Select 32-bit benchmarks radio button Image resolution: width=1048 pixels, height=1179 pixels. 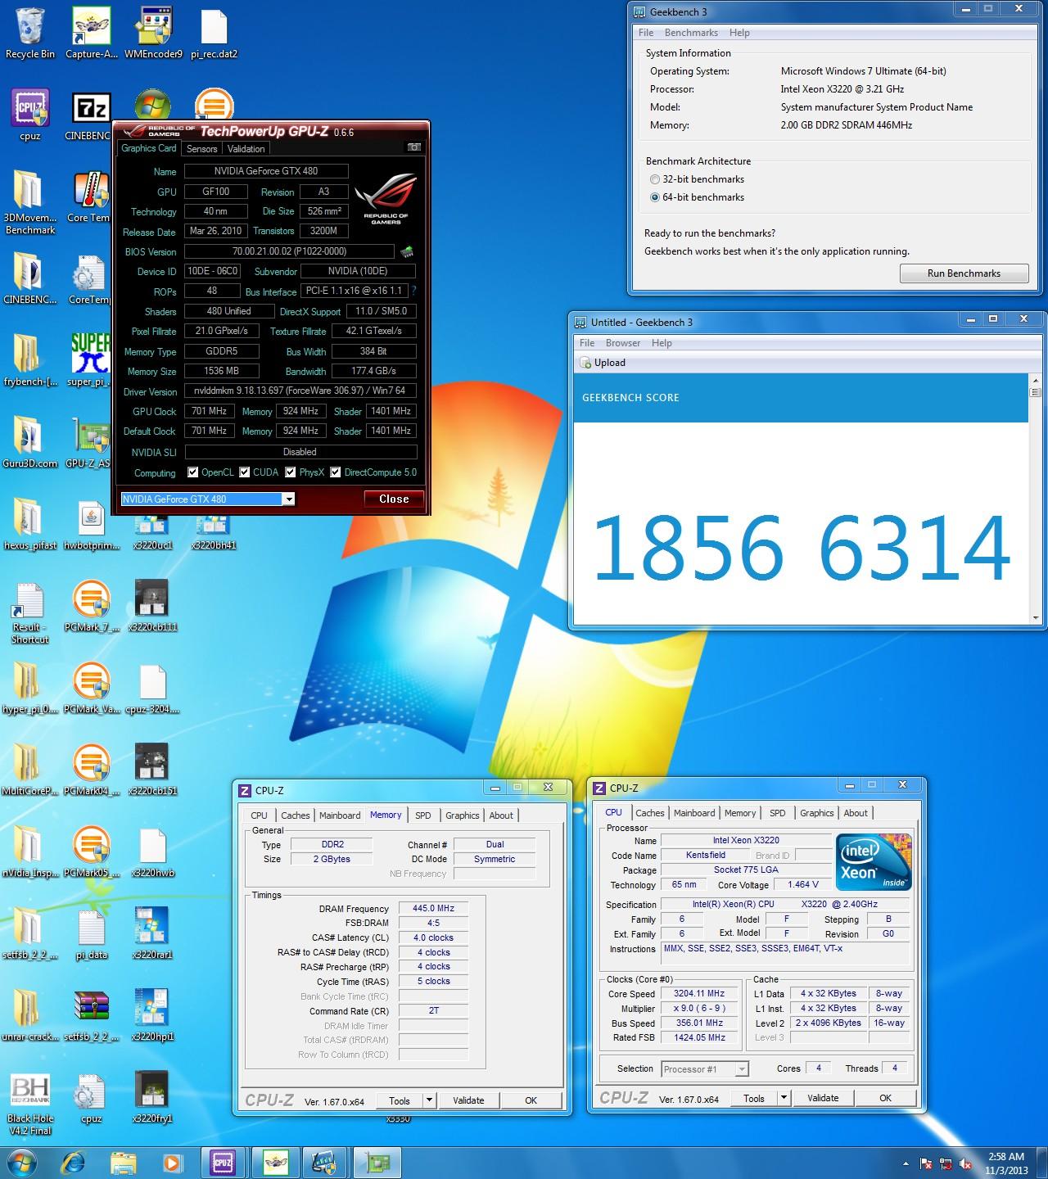[655, 179]
